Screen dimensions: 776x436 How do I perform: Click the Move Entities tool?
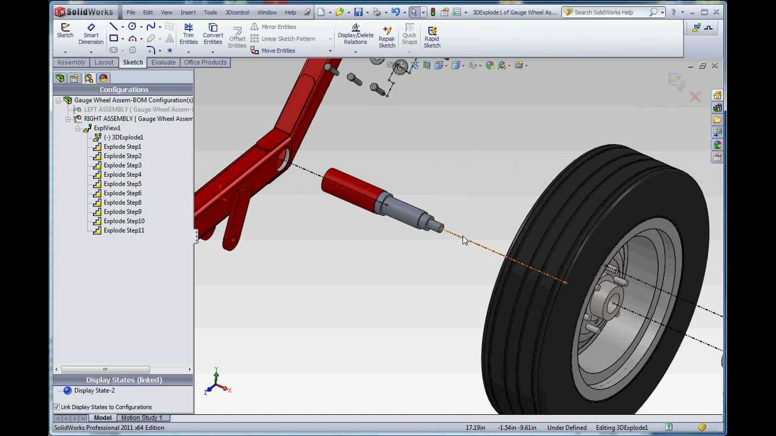click(x=273, y=51)
